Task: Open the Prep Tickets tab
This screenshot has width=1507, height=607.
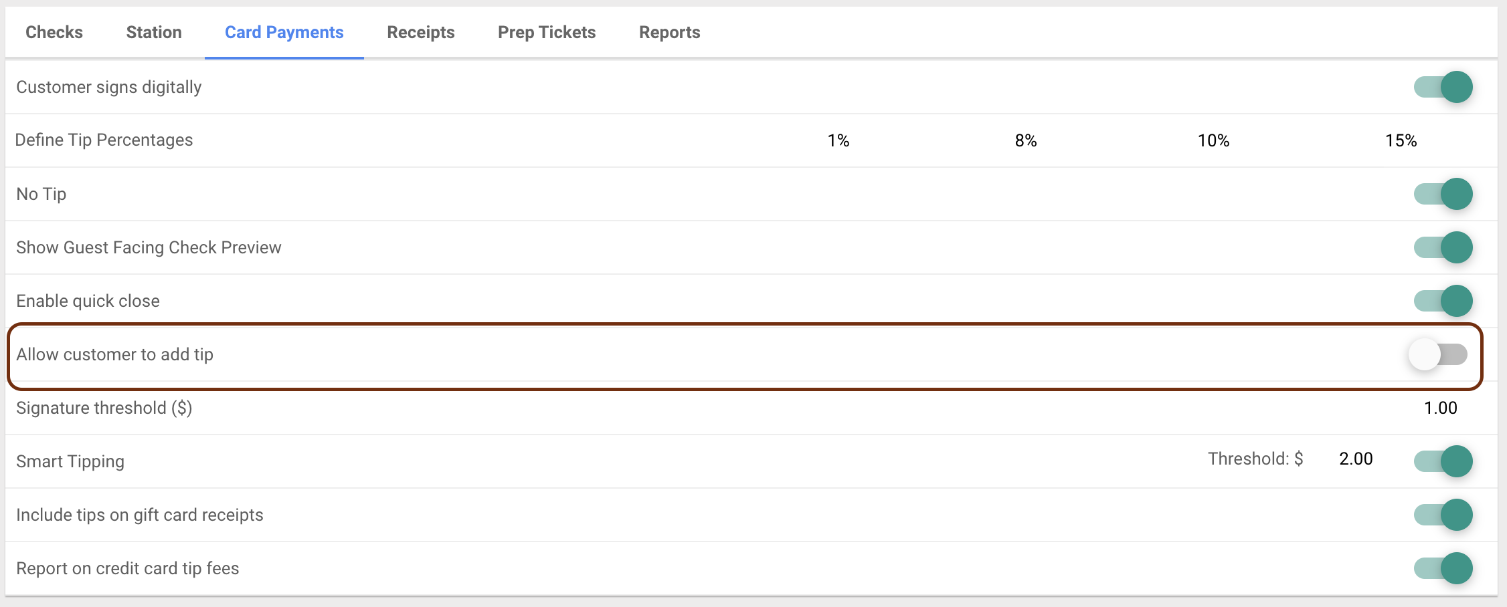Action: click(547, 32)
